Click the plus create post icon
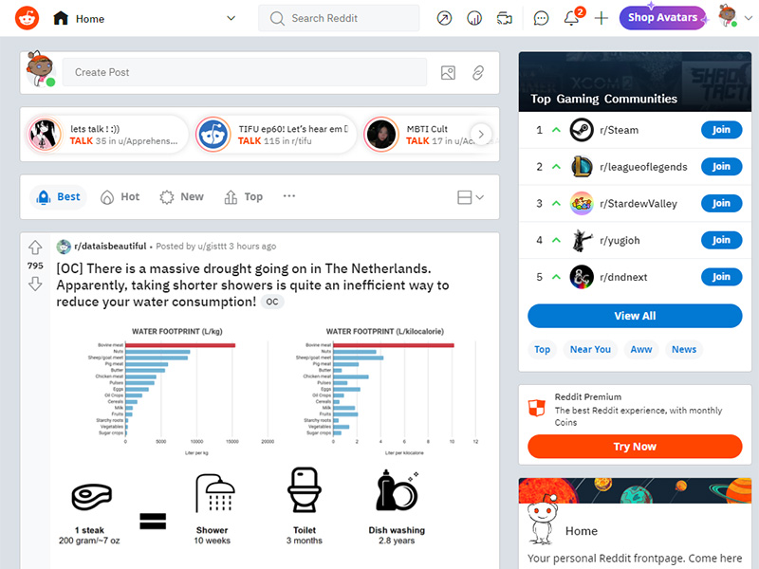The image size is (759, 569). click(601, 18)
